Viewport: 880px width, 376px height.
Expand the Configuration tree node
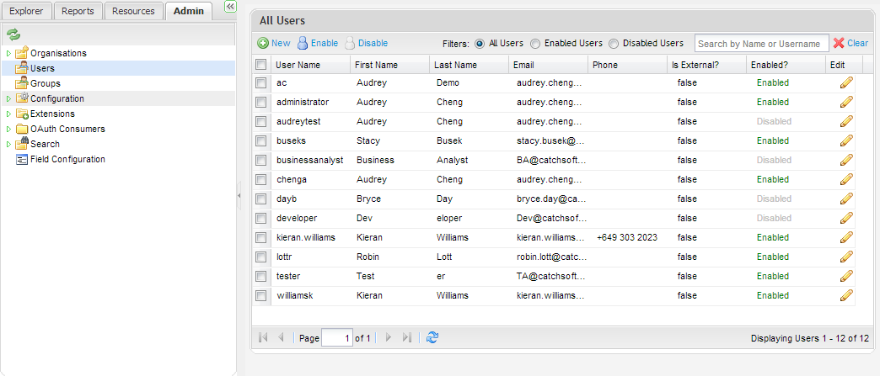(8, 99)
